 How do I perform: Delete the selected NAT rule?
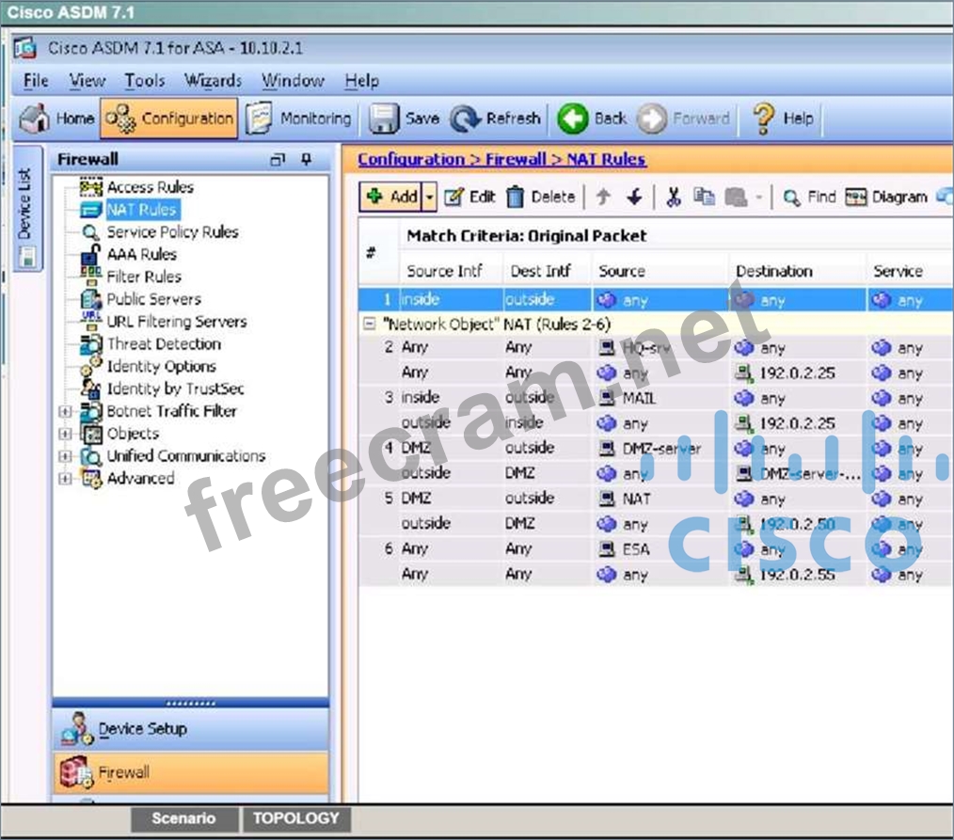(x=541, y=197)
